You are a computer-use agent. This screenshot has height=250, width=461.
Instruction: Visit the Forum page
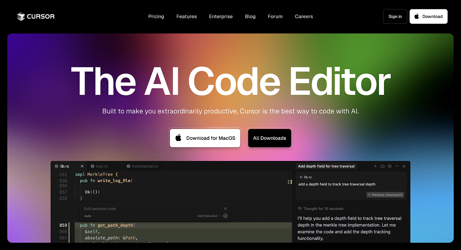pos(275,17)
